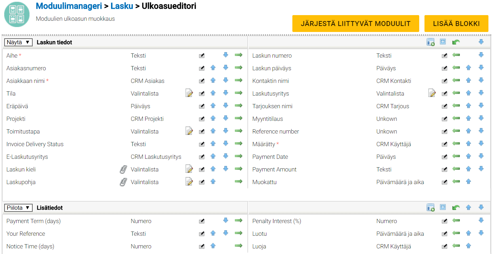The image size is (493, 254).
Task: Open the Lasku breadcrumb link
Action: coord(122,6)
